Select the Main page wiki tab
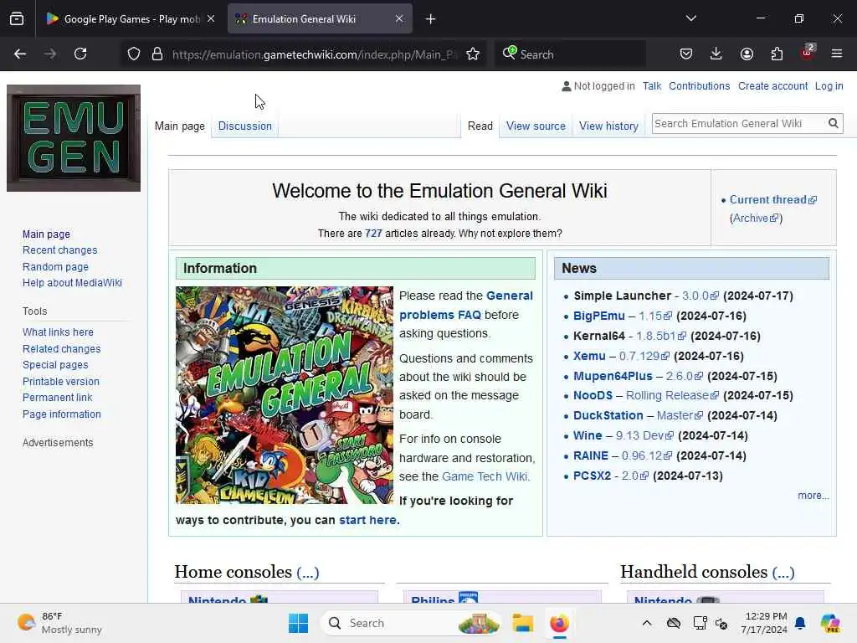Viewport: 857px width, 643px height. pos(180,126)
